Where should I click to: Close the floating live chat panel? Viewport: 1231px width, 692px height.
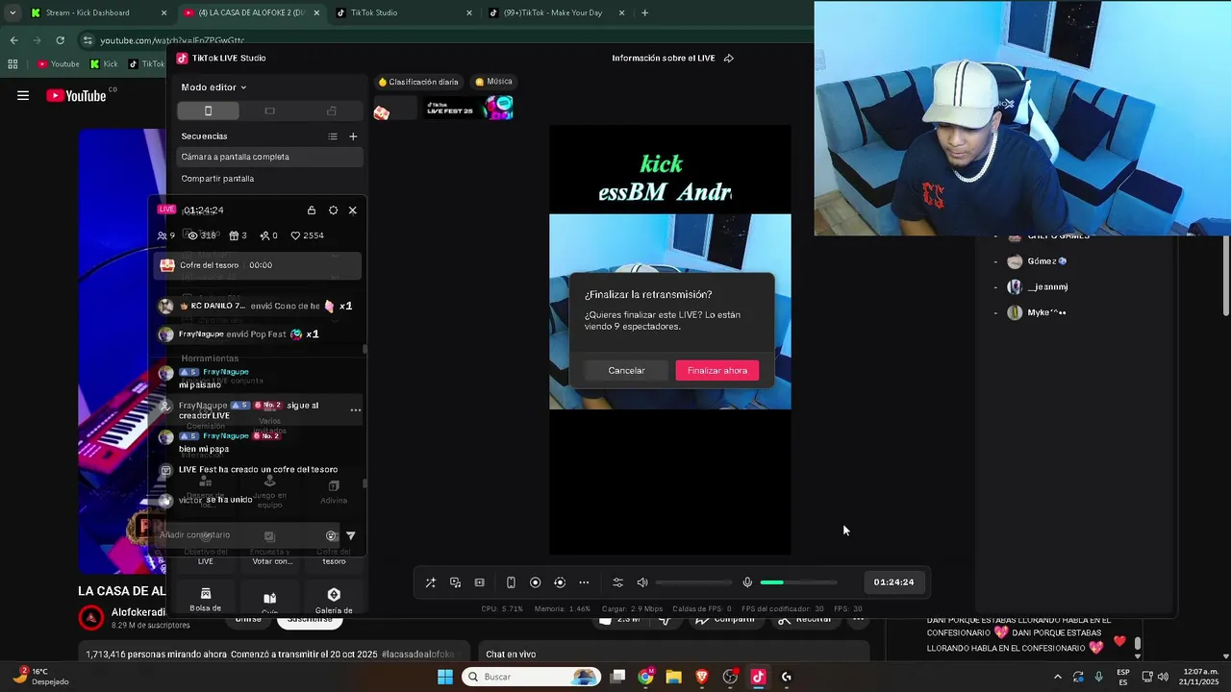coord(352,210)
